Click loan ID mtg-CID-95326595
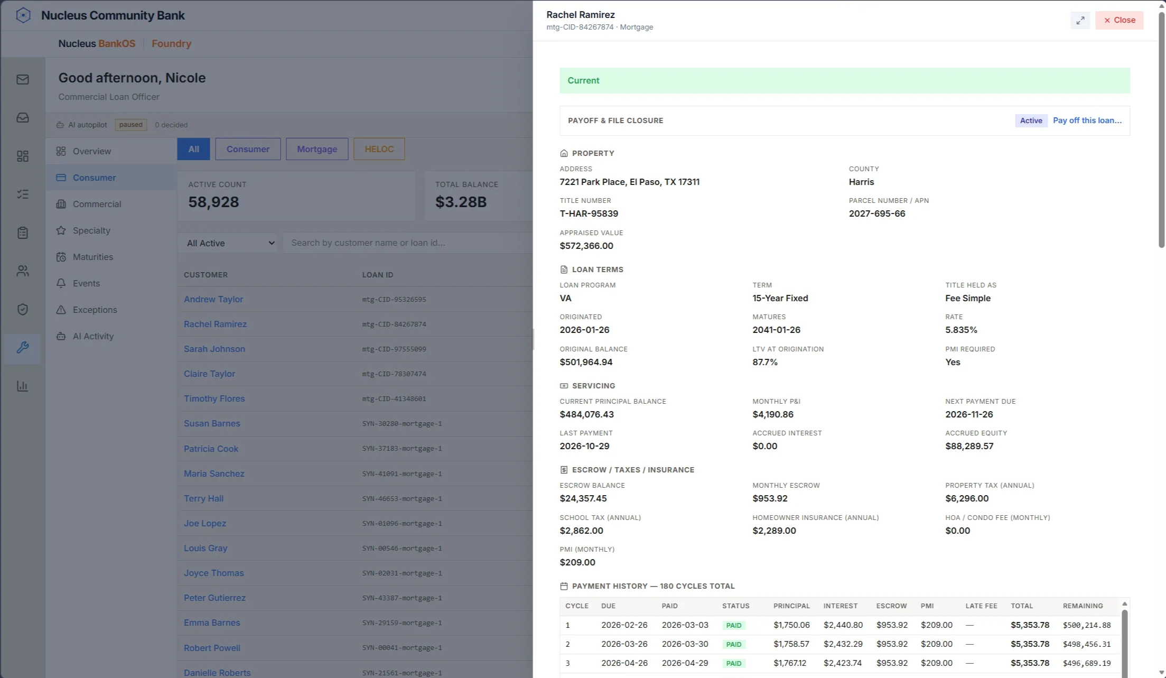 394,300
